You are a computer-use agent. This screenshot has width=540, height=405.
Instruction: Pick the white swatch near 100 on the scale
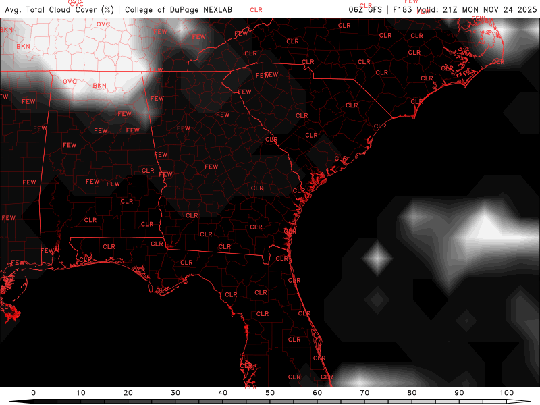[x=495, y=402]
